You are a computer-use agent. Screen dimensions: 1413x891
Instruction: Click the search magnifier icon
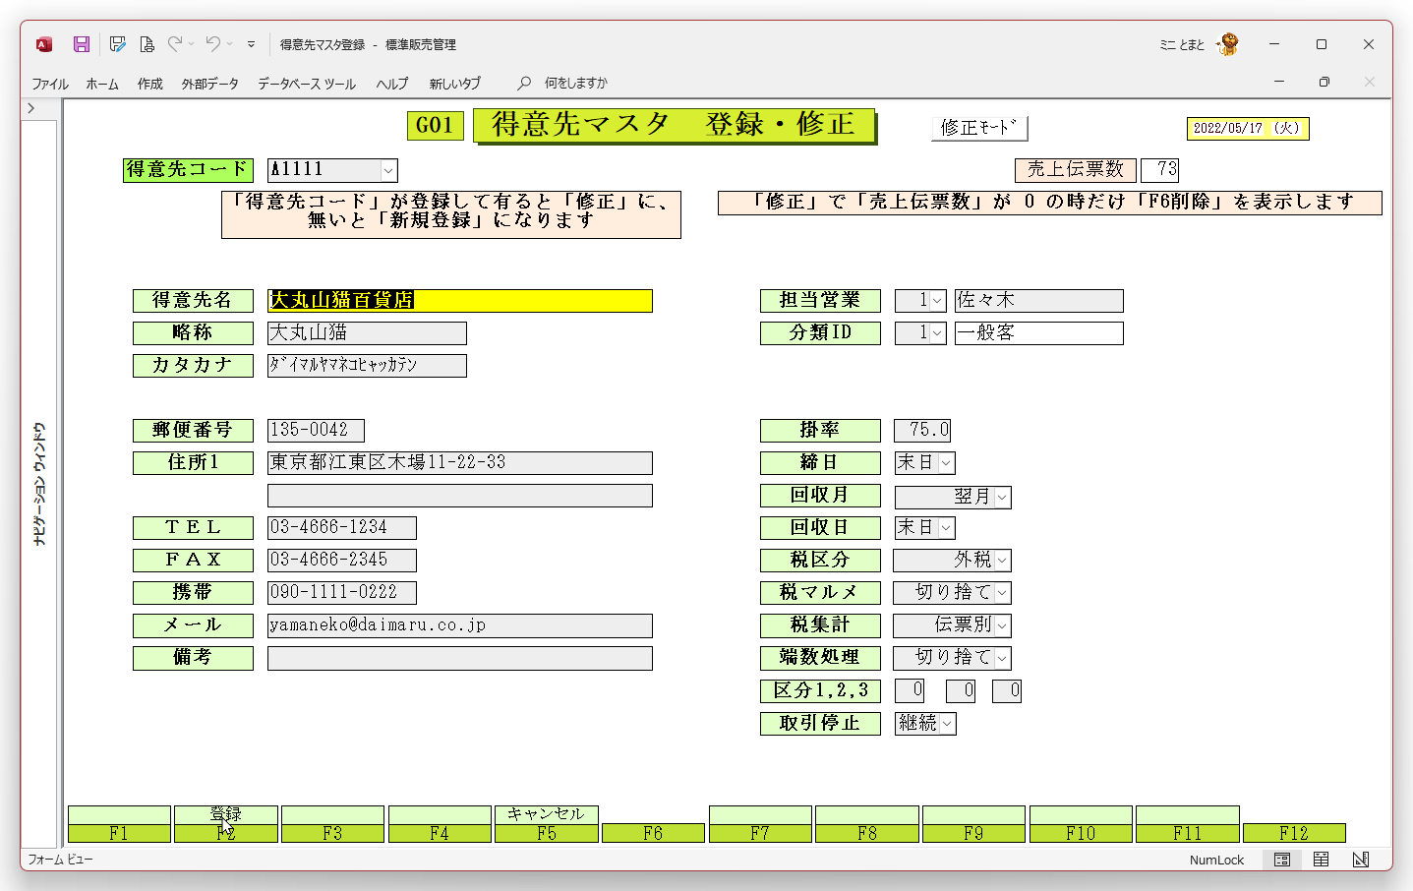[x=524, y=84]
